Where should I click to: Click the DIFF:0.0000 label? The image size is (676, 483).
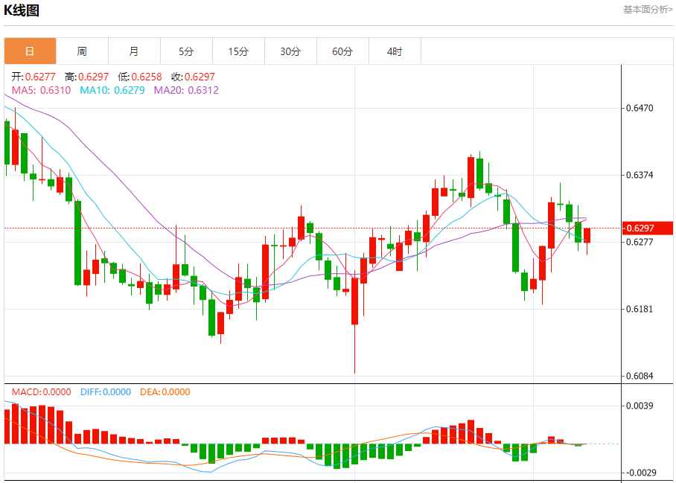[x=106, y=392]
